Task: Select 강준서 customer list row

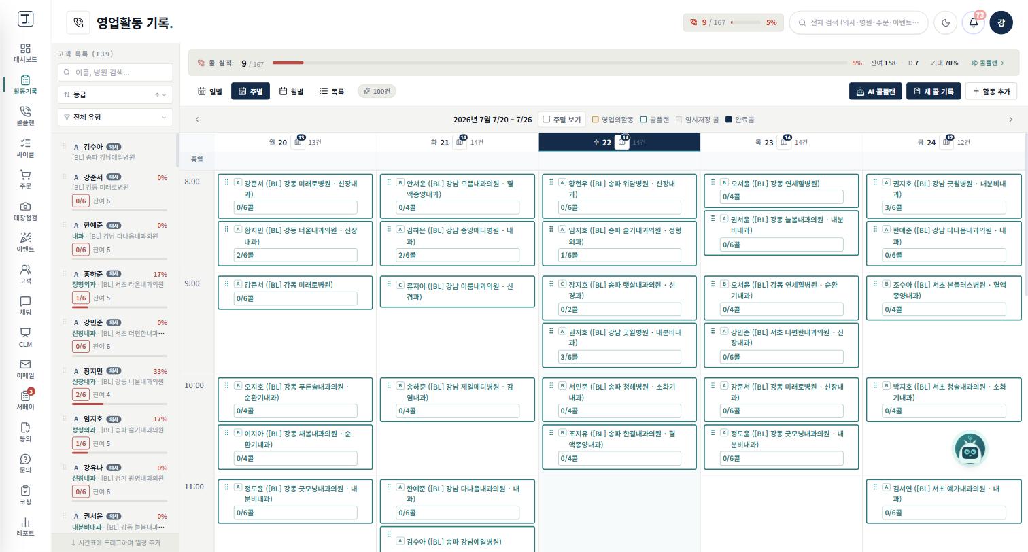Action: click(x=115, y=192)
